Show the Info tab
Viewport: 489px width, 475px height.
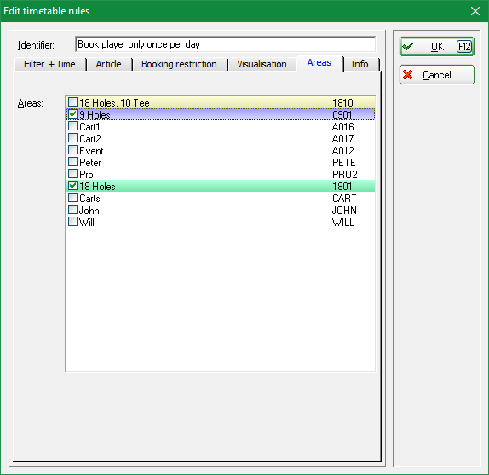pos(360,64)
